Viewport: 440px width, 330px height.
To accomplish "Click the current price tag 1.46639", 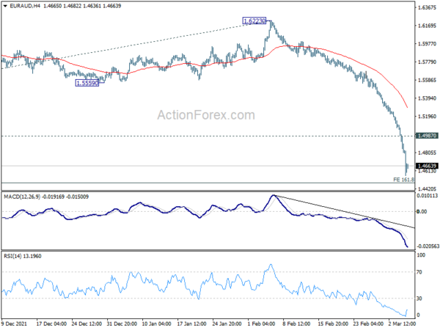I will point(427,166).
